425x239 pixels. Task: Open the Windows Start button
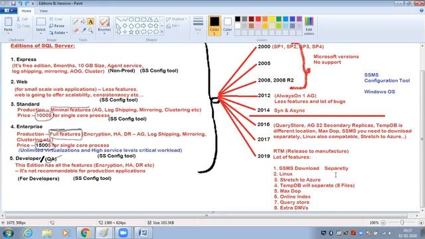click(8, 233)
